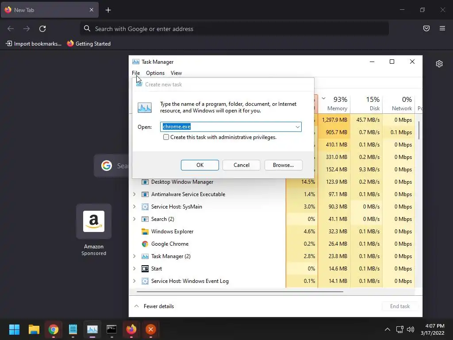Click the Search (2) process icon
Screen dimensions: 453x340
point(145,219)
